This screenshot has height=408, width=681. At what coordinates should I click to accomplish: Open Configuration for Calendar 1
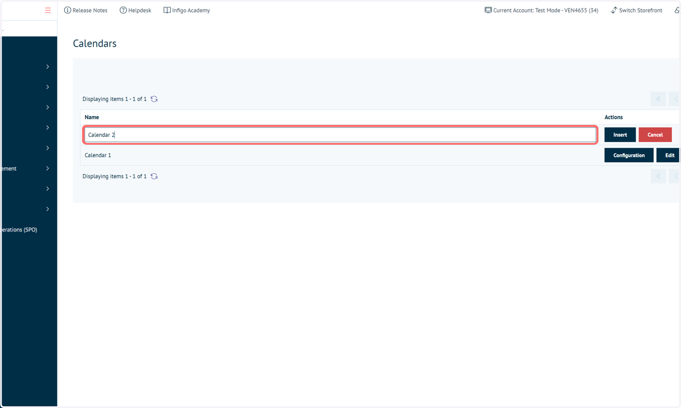pos(629,155)
